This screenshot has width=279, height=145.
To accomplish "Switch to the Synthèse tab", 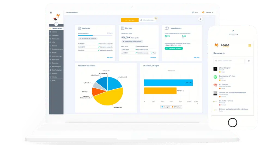I will coord(130,20).
